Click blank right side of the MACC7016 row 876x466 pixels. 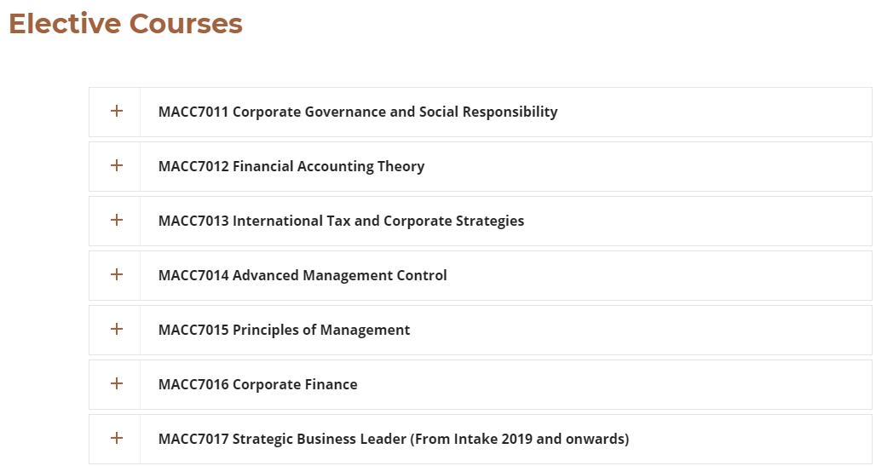coord(682,384)
